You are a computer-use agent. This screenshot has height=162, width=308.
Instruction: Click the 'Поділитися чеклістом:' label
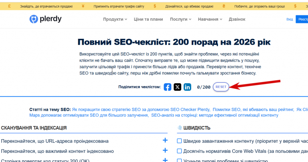140,87
